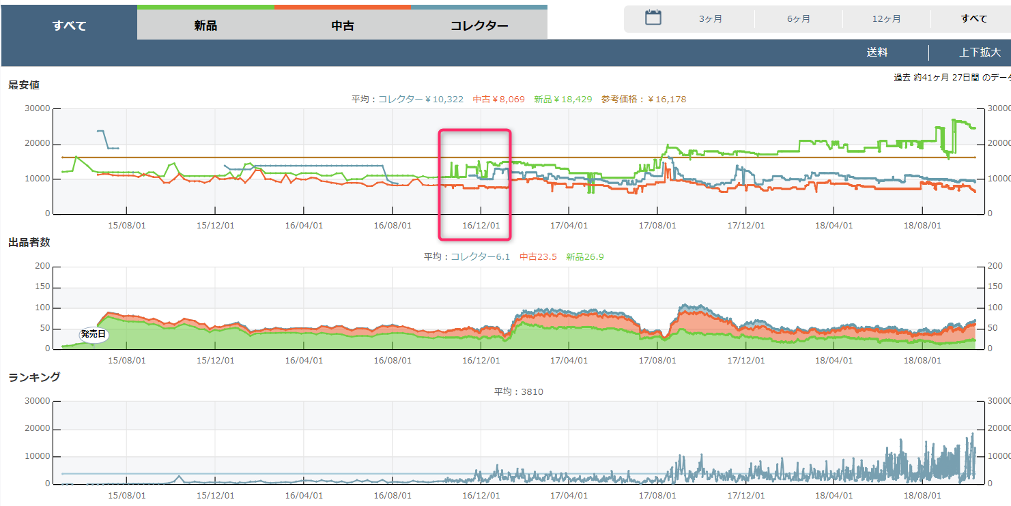This screenshot has height=506, width=1011.
Task: Select the 6ヶ月 time range
Action: click(798, 19)
